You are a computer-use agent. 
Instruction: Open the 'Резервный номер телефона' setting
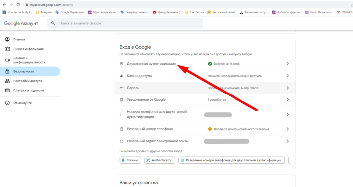pyautogui.click(x=205, y=129)
